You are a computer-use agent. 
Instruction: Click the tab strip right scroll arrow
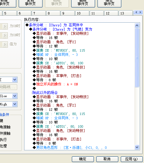140,12
